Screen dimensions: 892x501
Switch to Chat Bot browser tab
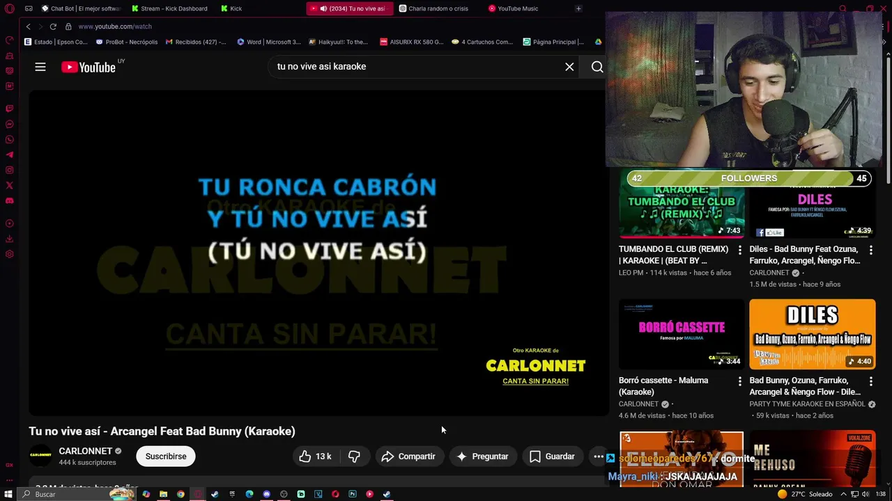pos(80,8)
